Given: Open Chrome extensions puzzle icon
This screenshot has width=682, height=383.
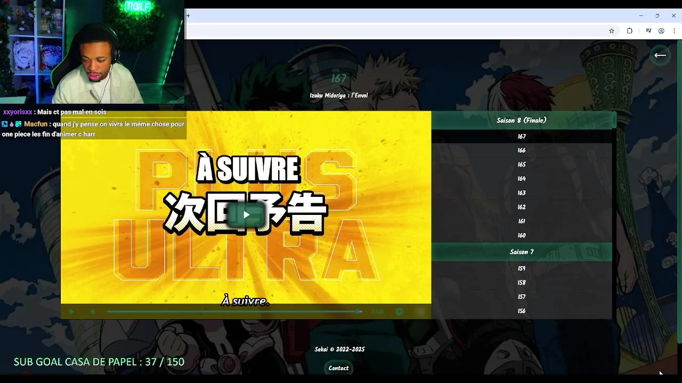Looking at the screenshot, I should click(x=629, y=31).
